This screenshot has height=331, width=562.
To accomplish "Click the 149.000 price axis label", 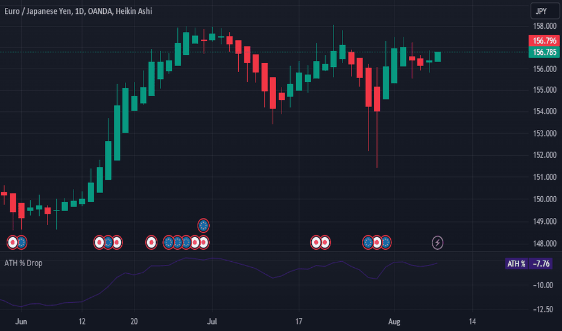I will (x=545, y=221).
